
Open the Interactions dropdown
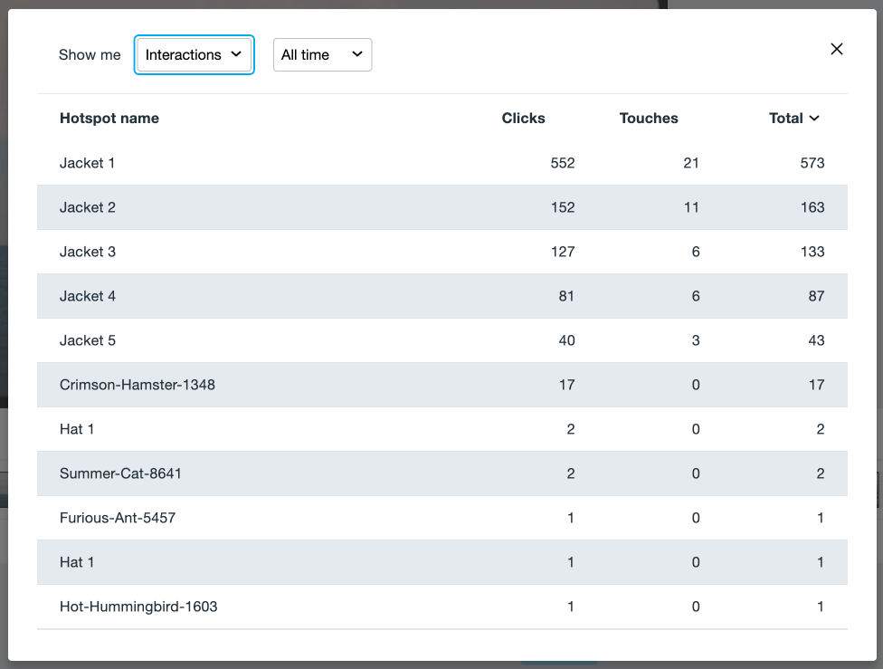coord(194,54)
